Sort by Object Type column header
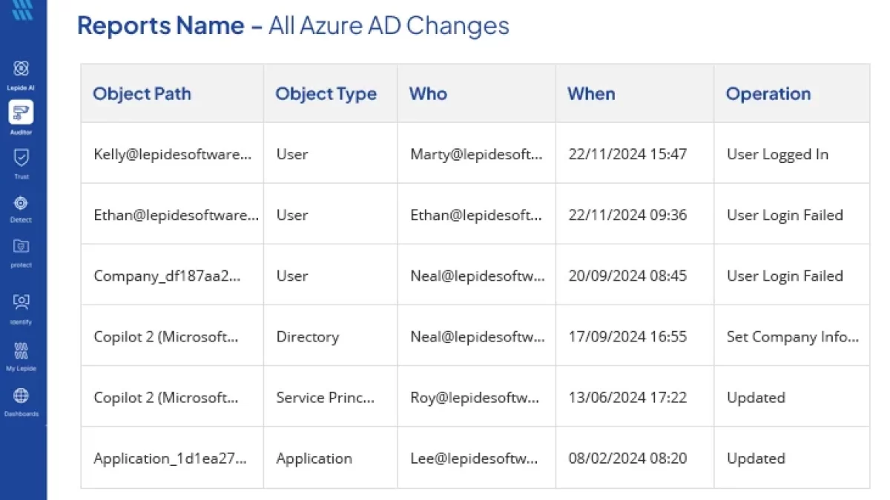The width and height of the screenshot is (890, 500). (x=326, y=94)
